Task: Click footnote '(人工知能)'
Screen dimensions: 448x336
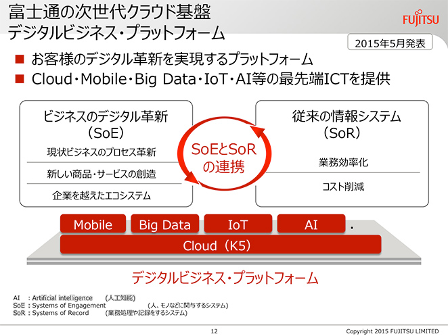Action: coord(120,297)
